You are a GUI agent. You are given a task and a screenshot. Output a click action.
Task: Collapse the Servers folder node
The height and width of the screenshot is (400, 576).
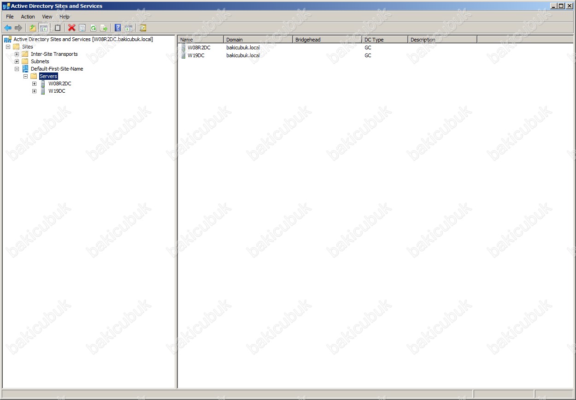(25, 76)
